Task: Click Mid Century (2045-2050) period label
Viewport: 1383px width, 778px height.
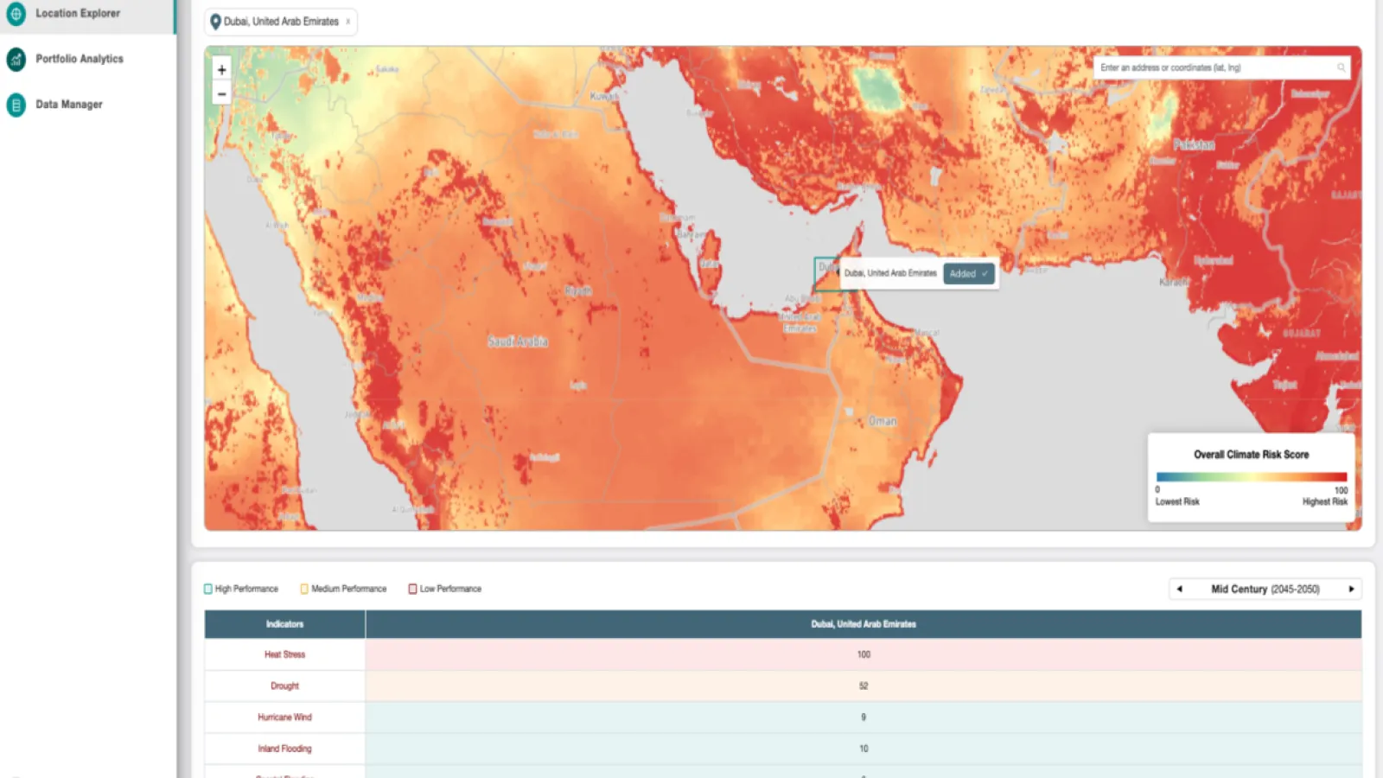Action: click(1265, 589)
